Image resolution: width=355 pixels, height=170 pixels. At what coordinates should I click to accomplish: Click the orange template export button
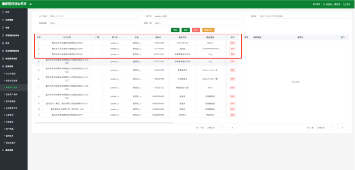coord(208,30)
